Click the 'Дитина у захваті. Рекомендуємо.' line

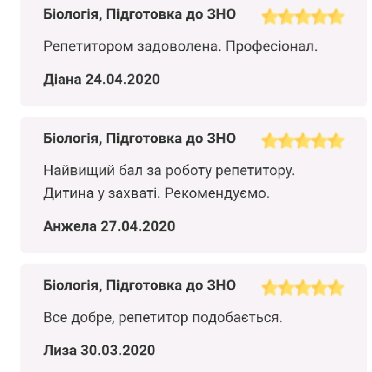tap(156, 193)
